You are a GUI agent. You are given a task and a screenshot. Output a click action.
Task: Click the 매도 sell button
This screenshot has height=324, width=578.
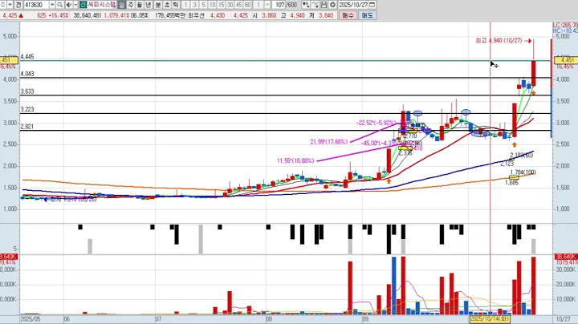[367, 15]
